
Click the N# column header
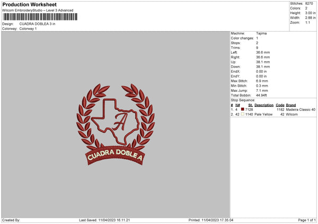click(x=237, y=105)
